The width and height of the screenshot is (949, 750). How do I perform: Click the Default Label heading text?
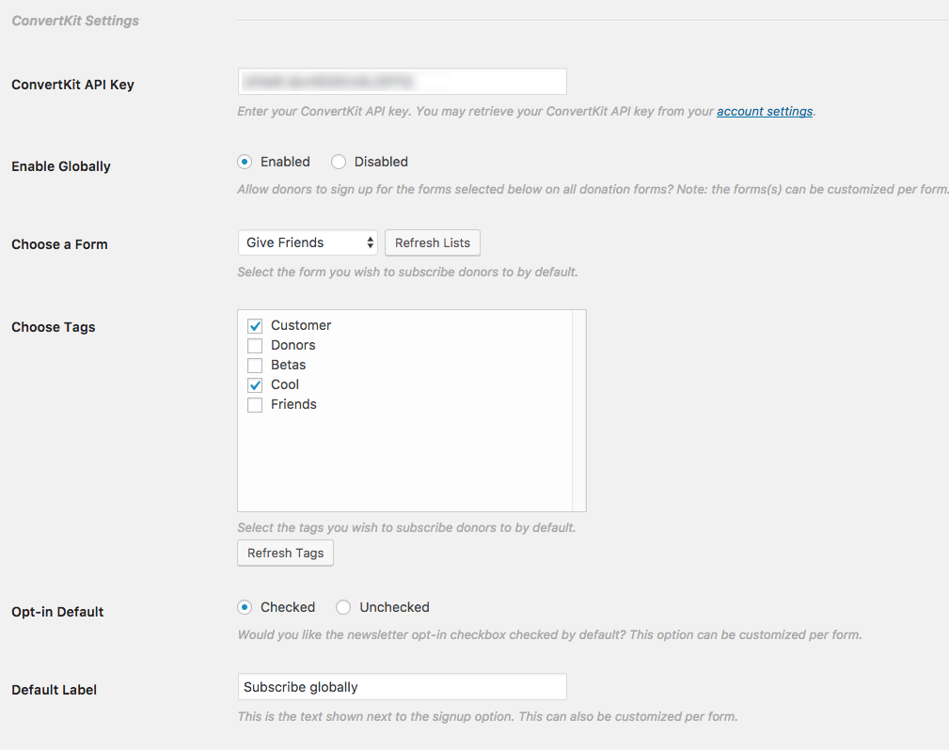coord(54,690)
